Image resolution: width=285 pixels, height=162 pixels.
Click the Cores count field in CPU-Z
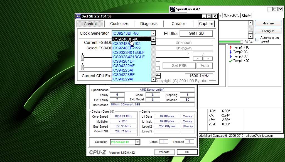click(164, 142)
